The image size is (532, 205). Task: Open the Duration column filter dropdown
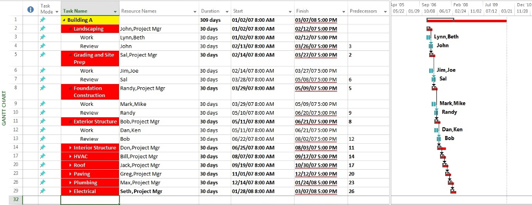point(227,11)
